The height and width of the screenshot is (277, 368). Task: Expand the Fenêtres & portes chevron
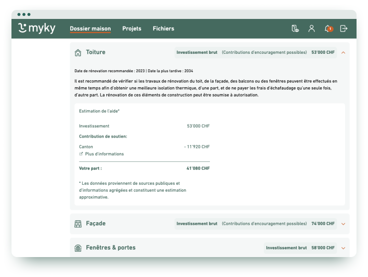[344, 248]
